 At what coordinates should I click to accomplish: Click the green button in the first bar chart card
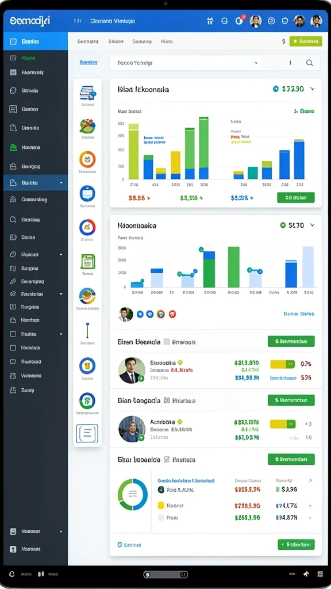[x=296, y=198]
